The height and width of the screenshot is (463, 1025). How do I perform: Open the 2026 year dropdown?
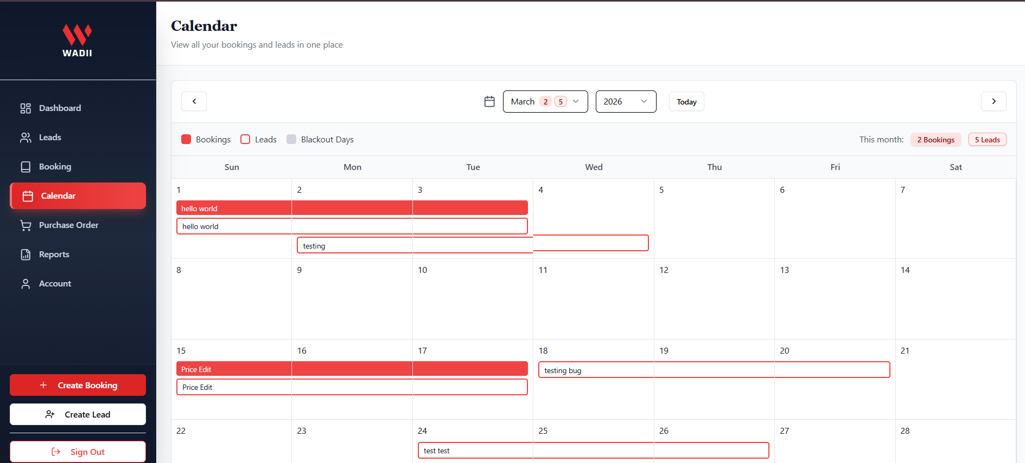point(626,101)
